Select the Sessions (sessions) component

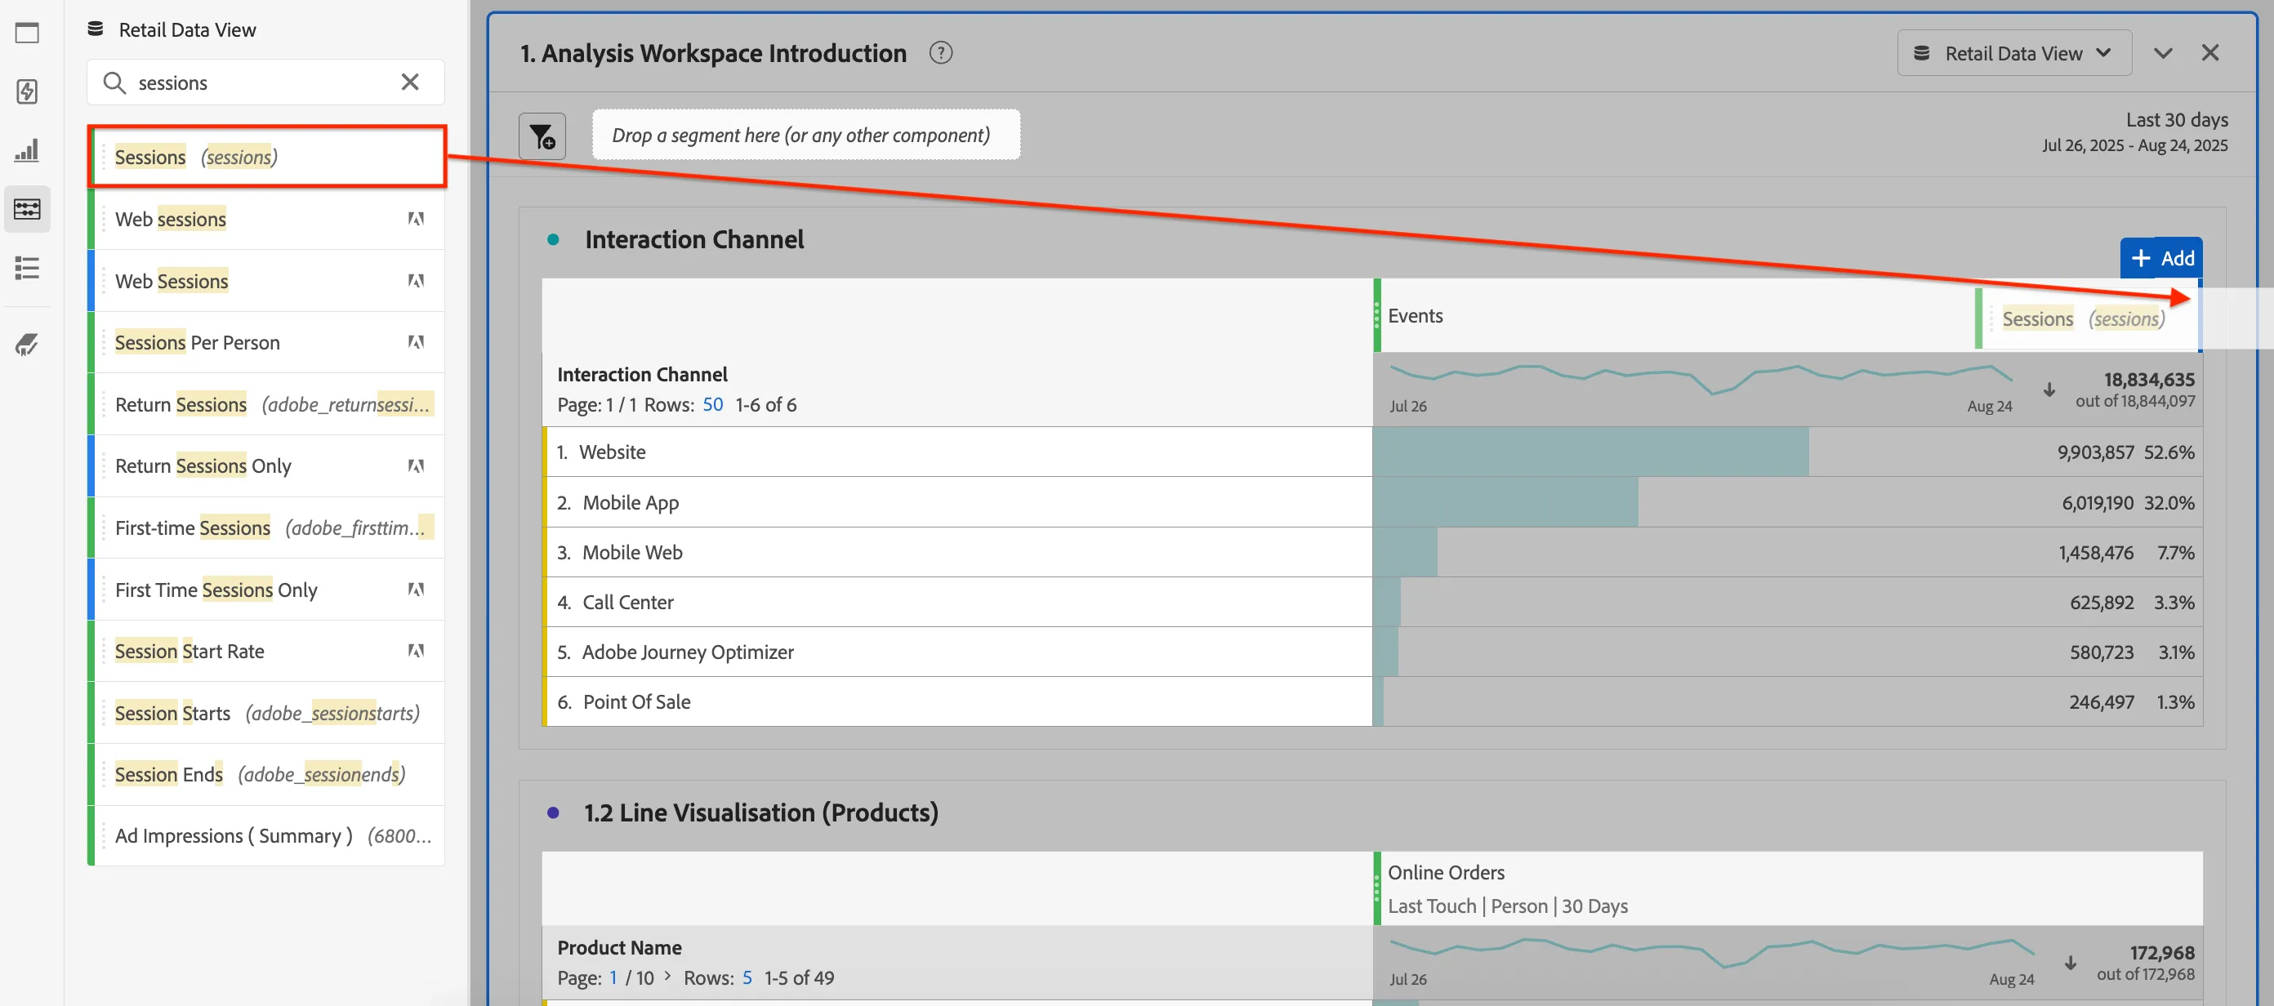click(267, 157)
